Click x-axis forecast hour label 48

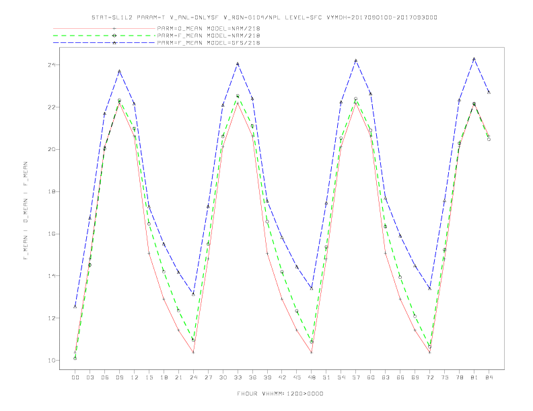312,377
